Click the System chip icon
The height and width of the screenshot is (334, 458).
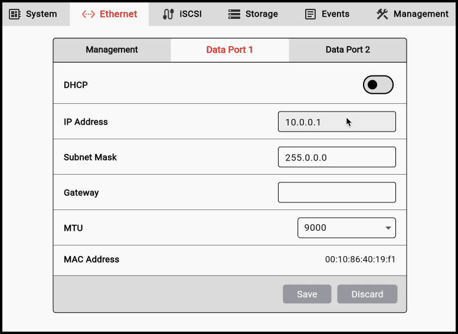[x=15, y=14]
